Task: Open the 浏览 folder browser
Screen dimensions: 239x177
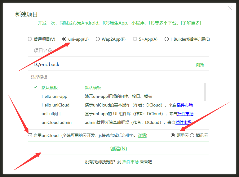Action: pyautogui.click(x=200, y=65)
